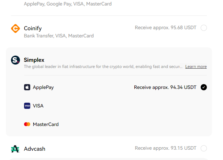Toggle the checked ApplePay radio button
The width and height of the screenshot is (223, 160).
coord(204,87)
